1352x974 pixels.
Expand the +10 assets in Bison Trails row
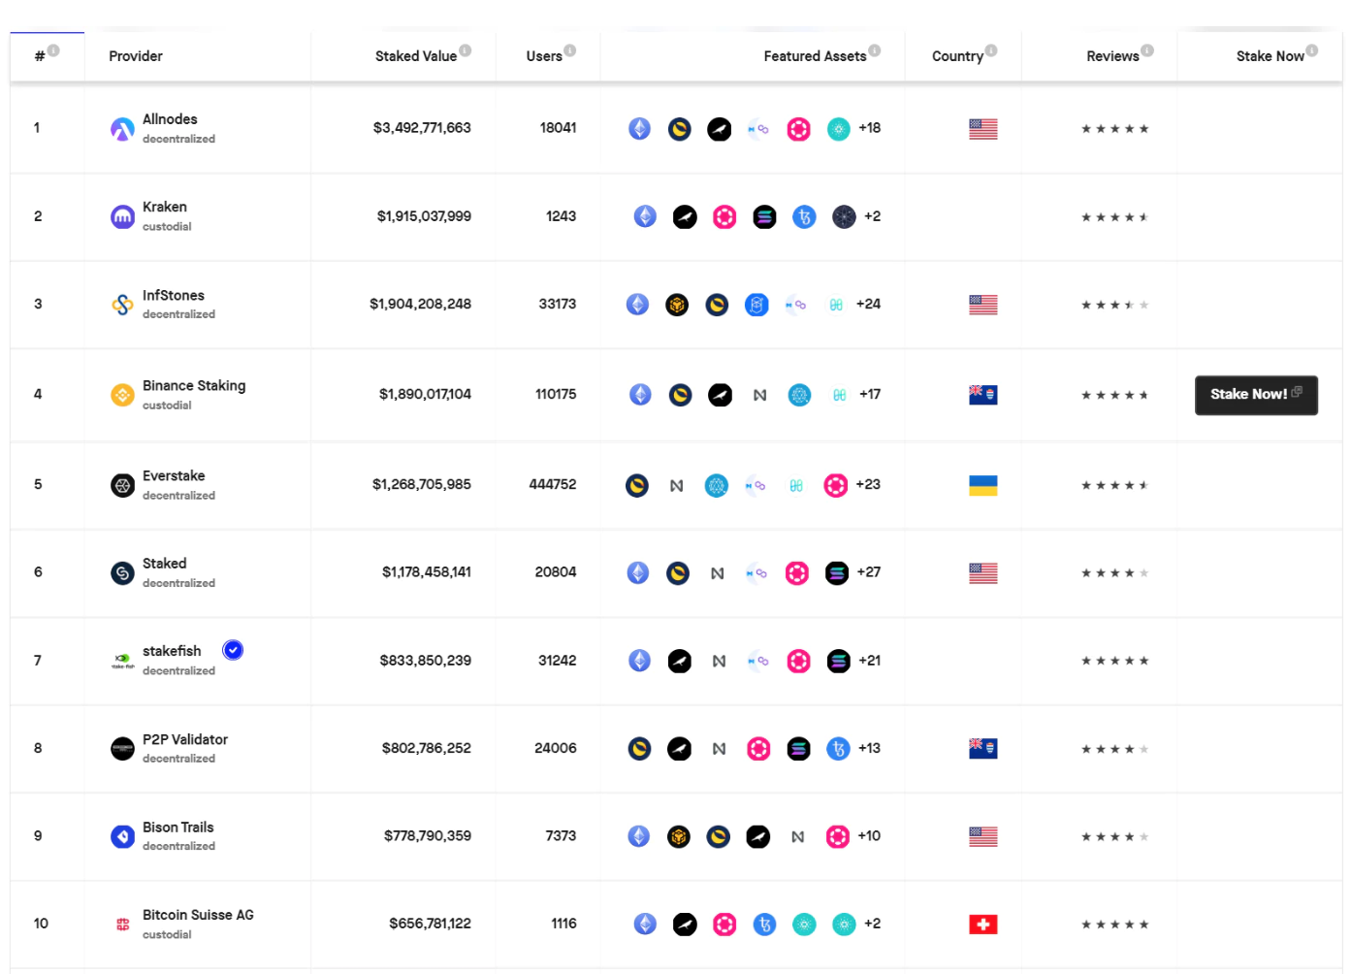(x=869, y=835)
